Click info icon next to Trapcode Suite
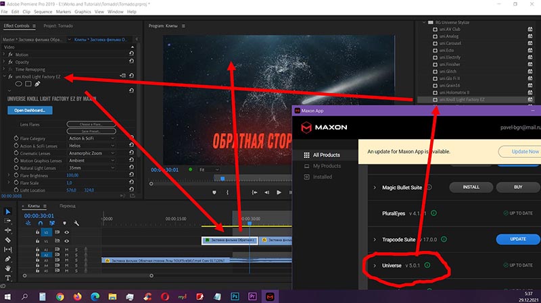The image size is (541, 303). 444,239
